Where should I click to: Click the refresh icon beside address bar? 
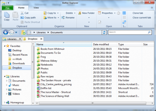coord(104,32)
